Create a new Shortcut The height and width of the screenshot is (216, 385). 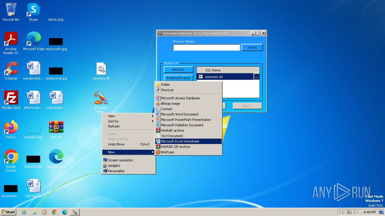[188, 90]
